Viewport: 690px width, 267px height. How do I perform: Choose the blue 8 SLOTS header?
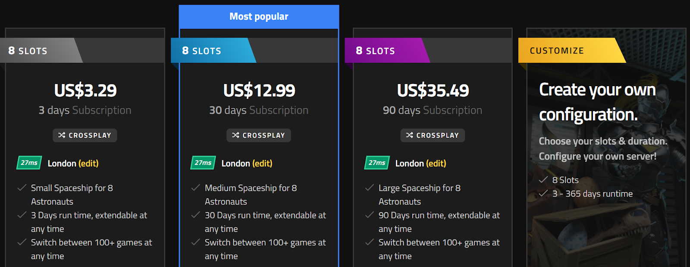point(213,50)
